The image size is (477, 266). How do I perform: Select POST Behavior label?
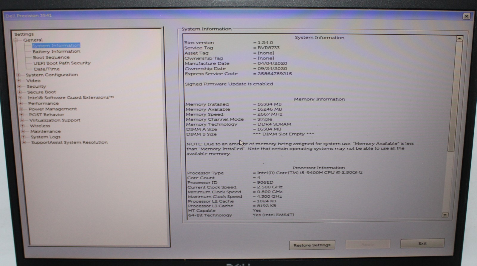(x=46, y=115)
